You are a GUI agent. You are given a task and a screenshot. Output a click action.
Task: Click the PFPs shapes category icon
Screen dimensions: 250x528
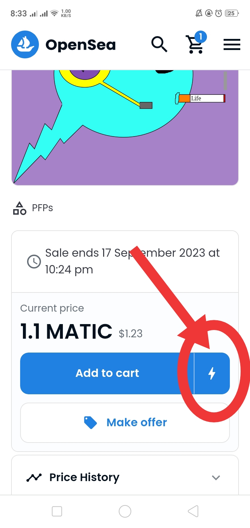click(x=19, y=208)
